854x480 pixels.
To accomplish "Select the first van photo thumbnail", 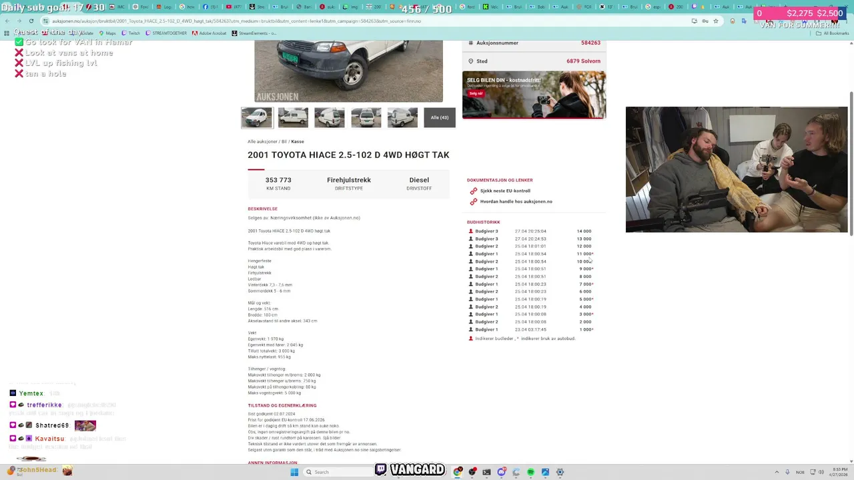I will [257, 117].
